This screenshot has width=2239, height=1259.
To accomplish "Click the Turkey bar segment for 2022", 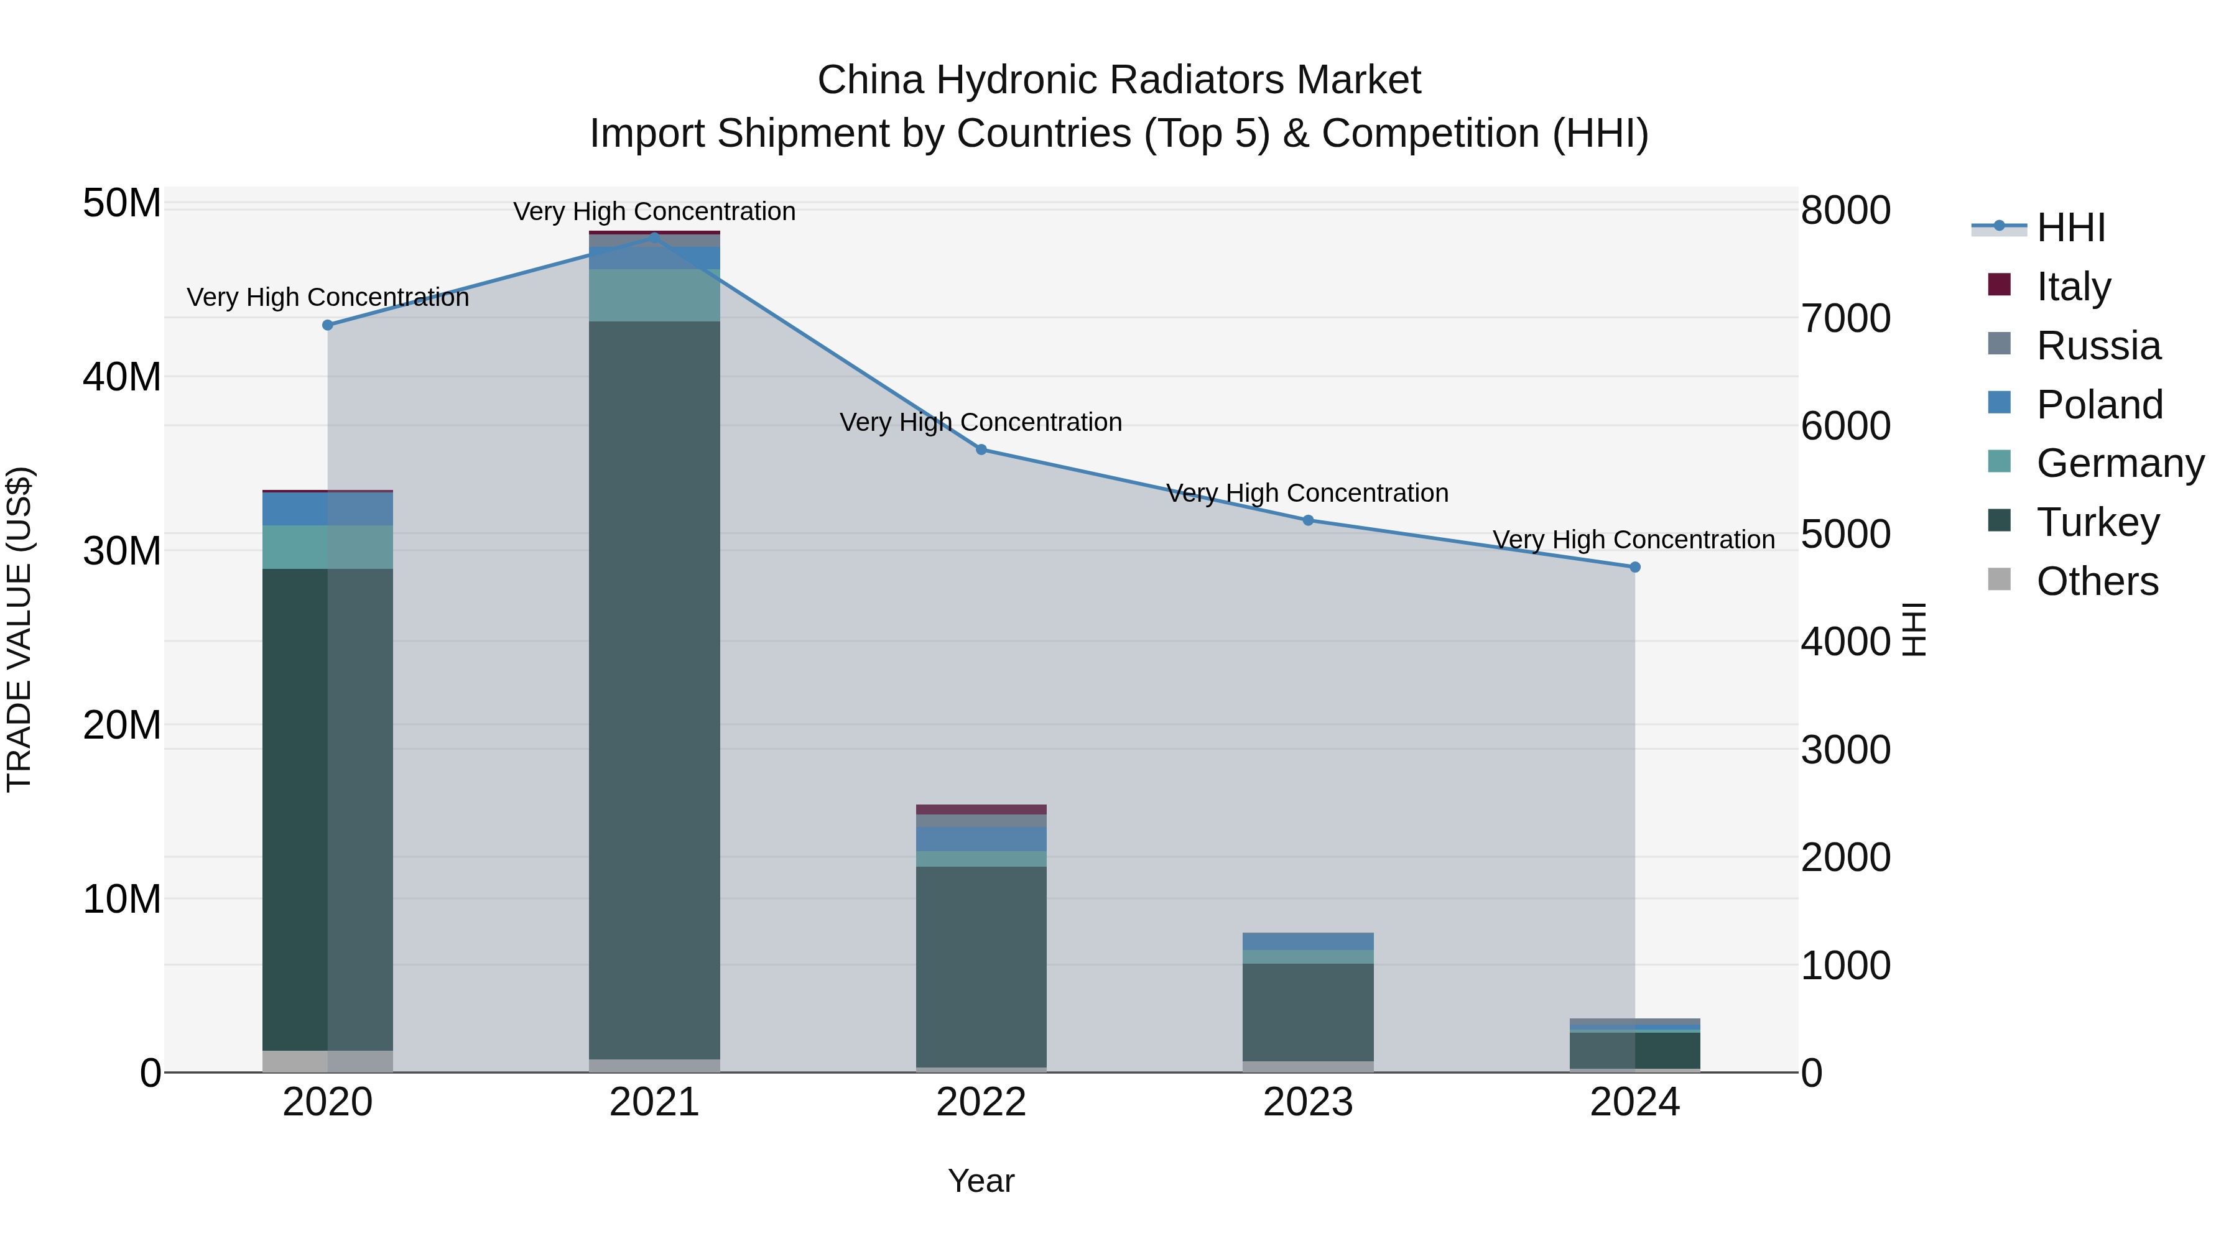I will 981,967.
